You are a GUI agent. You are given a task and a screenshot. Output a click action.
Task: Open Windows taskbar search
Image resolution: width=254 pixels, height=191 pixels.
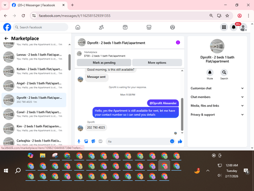pos(18,171)
